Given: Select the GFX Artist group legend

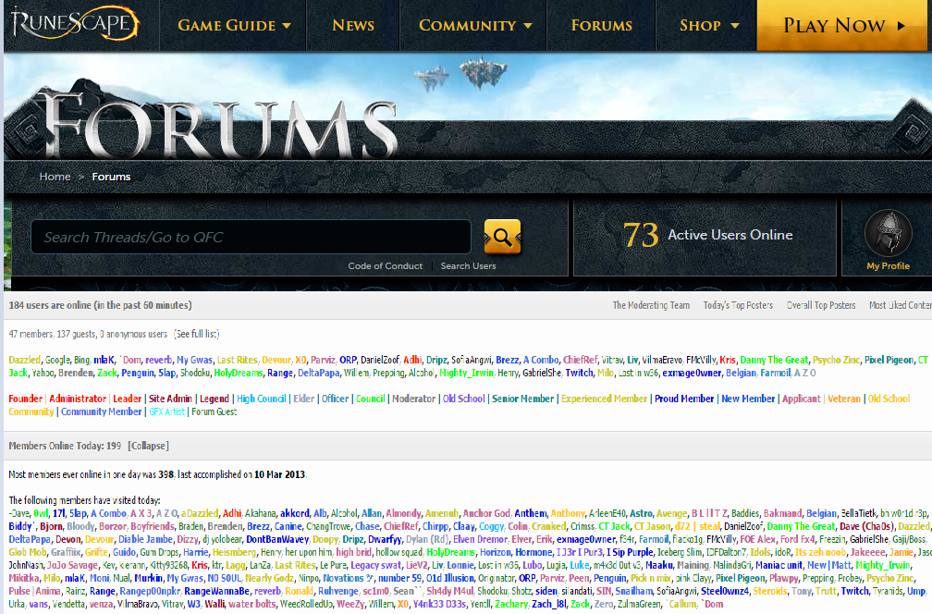Looking at the screenshot, I should [x=167, y=411].
